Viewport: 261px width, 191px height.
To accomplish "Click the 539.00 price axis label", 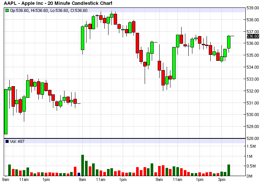I will coord(253,8).
